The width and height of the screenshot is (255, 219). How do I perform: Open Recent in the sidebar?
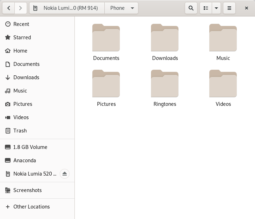click(x=21, y=24)
